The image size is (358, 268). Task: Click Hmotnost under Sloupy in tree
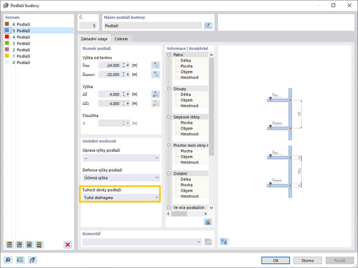pyautogui.click(x=189, y=106)
